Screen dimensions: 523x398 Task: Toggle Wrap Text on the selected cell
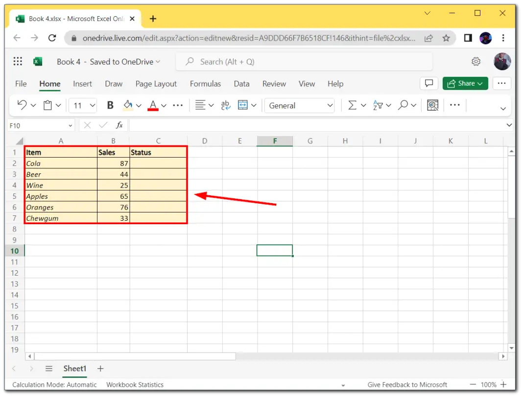225,105
